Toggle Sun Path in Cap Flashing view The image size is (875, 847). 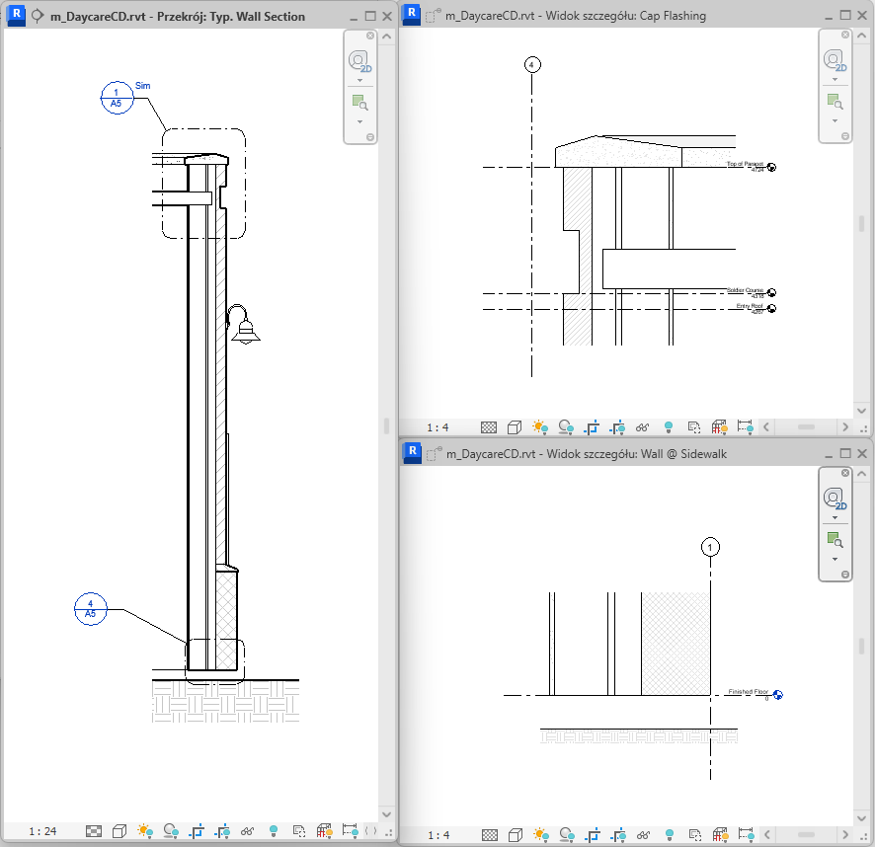[540, 427]
